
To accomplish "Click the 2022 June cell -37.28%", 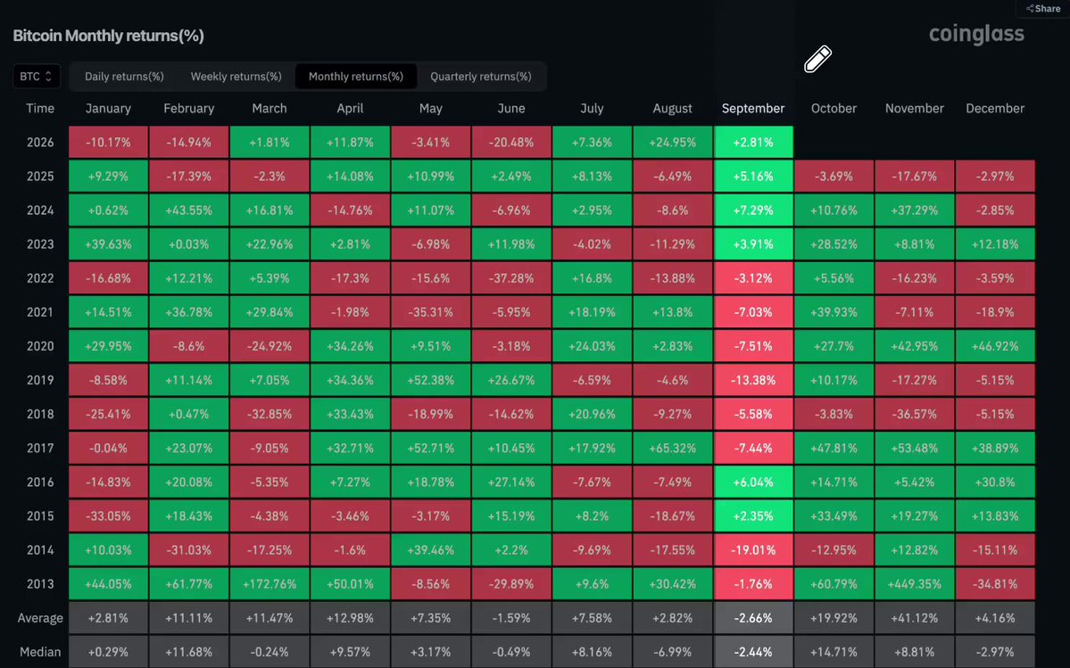I will (x=511, y=278).
